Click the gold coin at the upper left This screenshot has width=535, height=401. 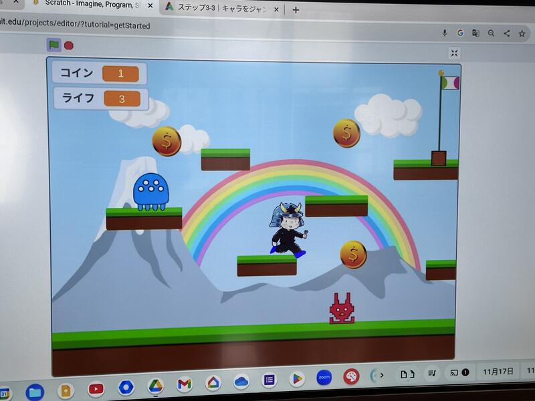click(167, 141)
